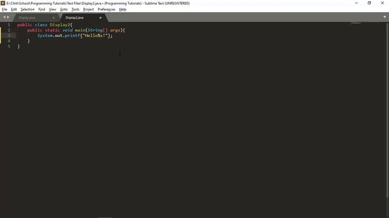Click the unsaved dot on Display2.java tab
The height and width of the screenshot is (218, 389).
100,18
